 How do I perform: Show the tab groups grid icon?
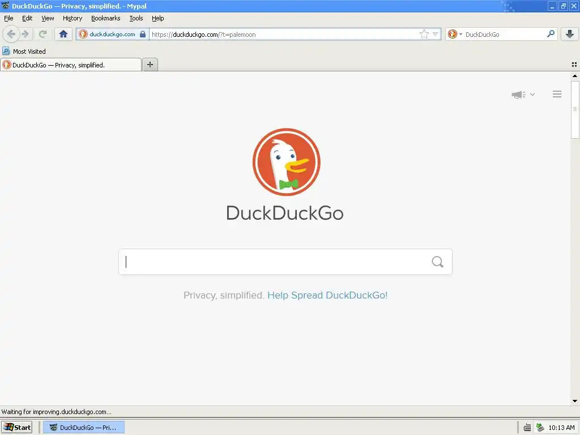coord(574,65)
